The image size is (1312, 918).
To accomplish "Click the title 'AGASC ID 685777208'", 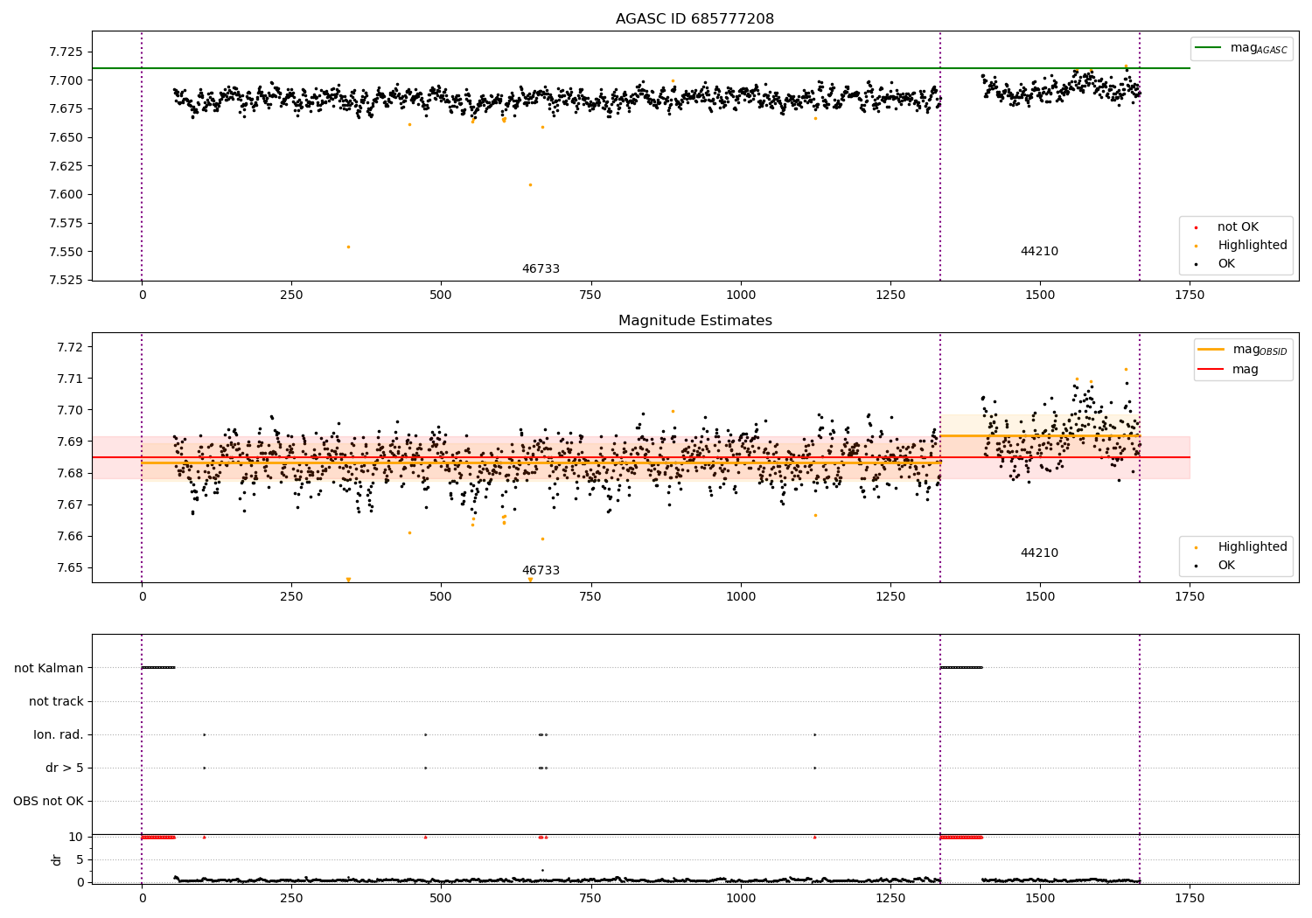I will [x=694, y=19].
